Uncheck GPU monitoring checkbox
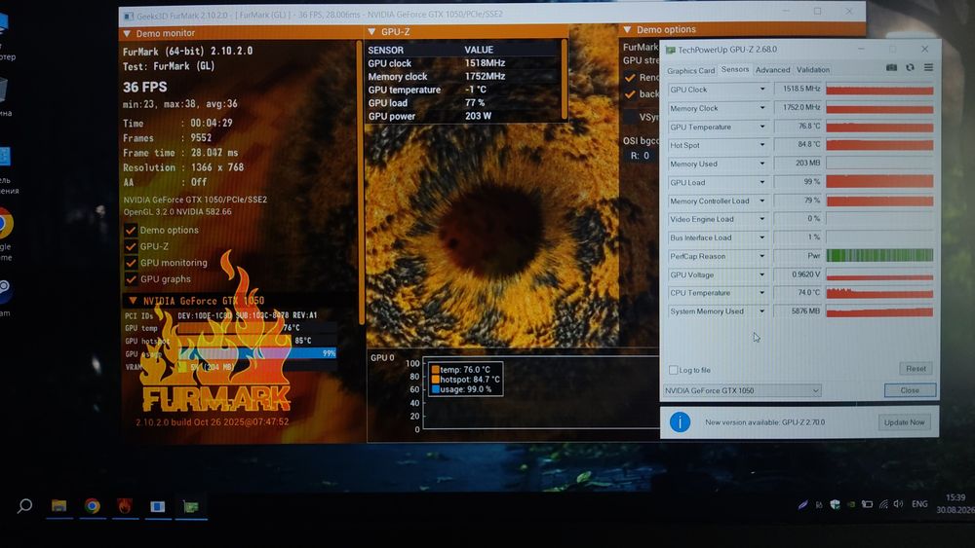Screen dimensions: 975x548 pos(131,263)
